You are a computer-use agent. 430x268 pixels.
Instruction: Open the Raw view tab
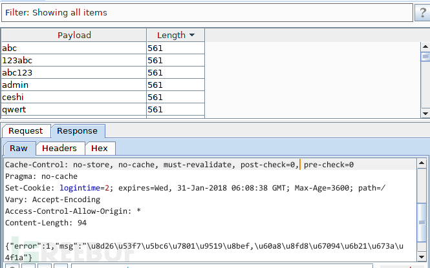pyautogui.click(x=19, y=149)
